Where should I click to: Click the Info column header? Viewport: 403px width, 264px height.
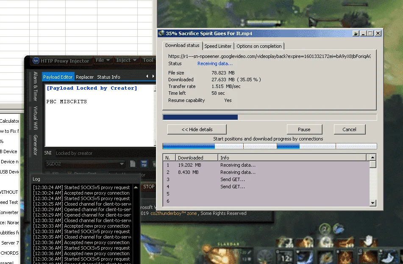pyautogui.click(x=292, y=157)
